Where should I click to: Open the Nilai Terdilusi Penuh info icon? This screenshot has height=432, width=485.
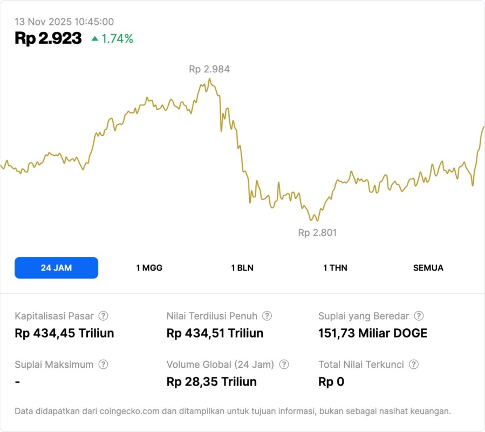point(267,316)
